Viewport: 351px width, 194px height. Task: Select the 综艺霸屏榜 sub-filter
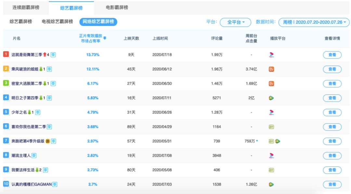pos(20,21)
